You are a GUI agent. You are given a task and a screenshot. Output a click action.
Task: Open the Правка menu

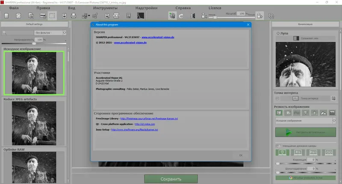(x=43, y=8)
